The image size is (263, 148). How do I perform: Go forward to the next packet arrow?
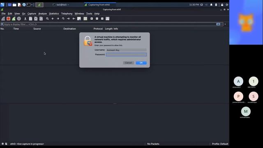pos(58,18)
